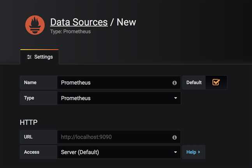252x168 pixels.
Task: Click the Default label text
Action: pyautogui.click(x=194, y=83)
